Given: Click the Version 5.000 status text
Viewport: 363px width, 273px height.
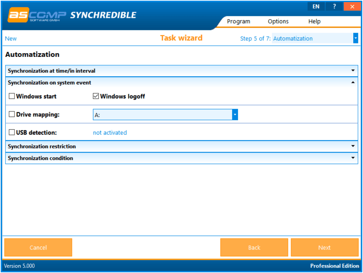Looking at the screenshot, I should [x=20, y=266].
